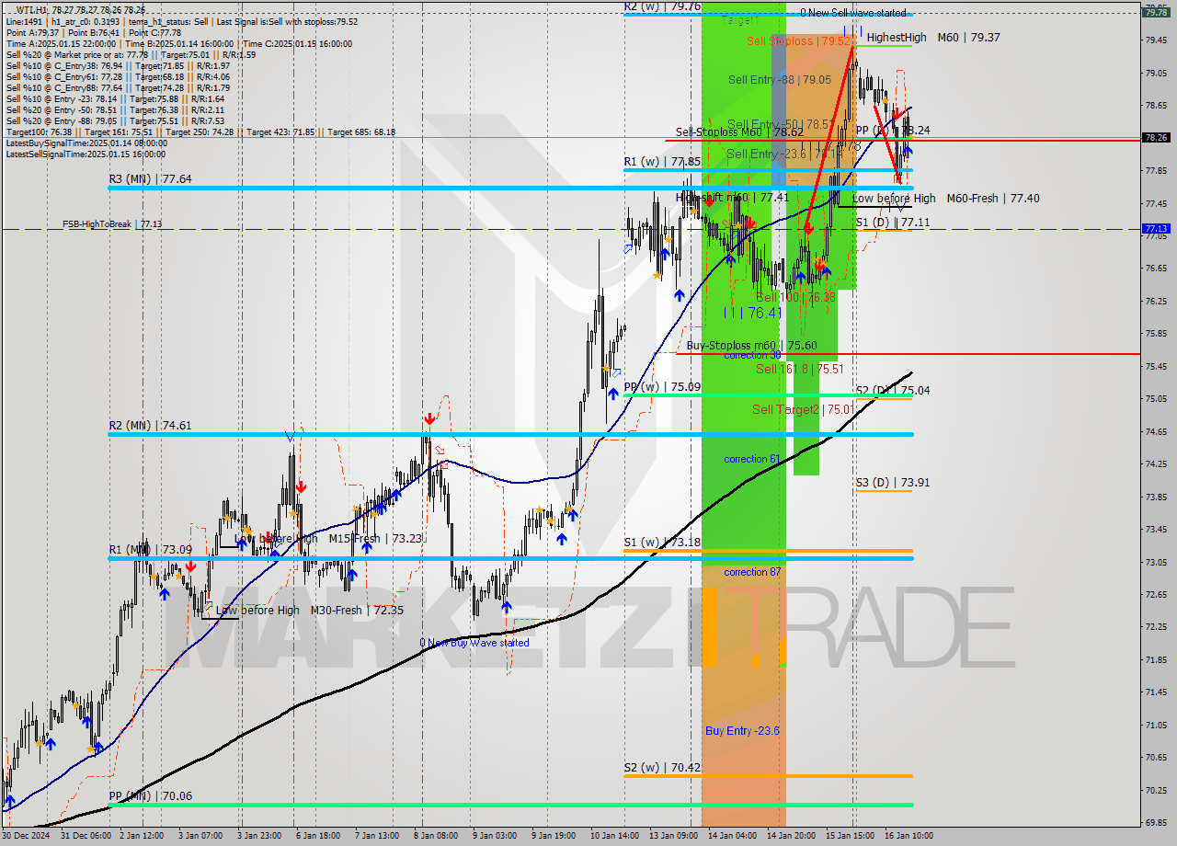The height and width of the screenshot is (846, 1177).
Task: Click the 69.85 price axis value
Action: (1155, 822)
